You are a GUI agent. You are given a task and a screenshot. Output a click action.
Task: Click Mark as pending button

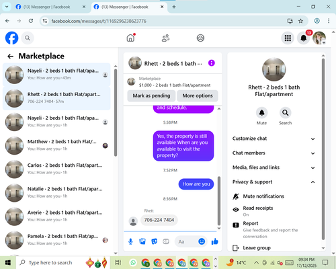click(x=151, y=95)
